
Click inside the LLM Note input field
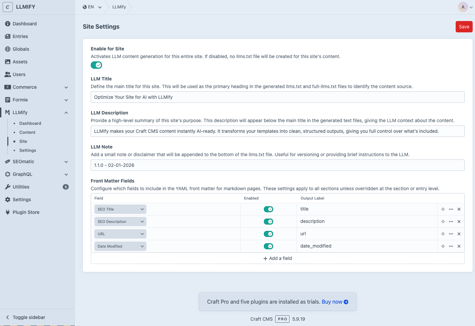pyautogui.click(x=278, y=165)
